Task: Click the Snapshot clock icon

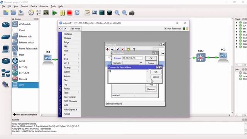Action: [31, 13]
